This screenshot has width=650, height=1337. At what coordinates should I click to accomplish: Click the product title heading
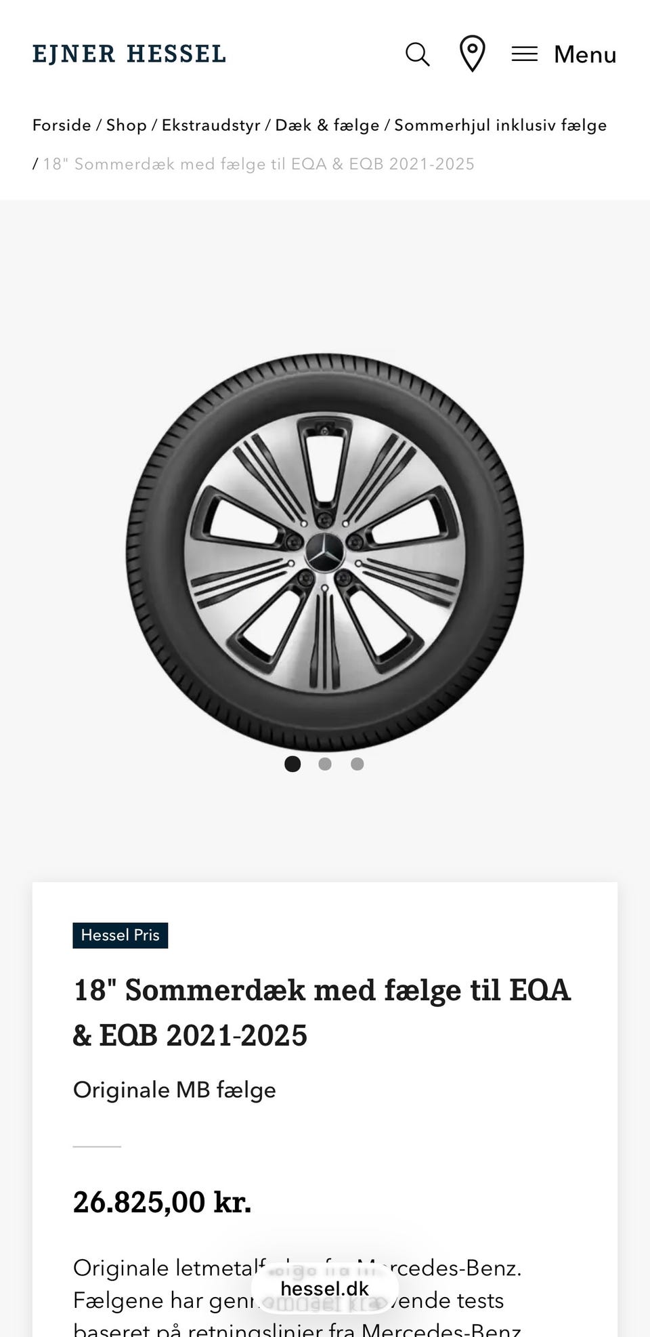[322, 1012]
